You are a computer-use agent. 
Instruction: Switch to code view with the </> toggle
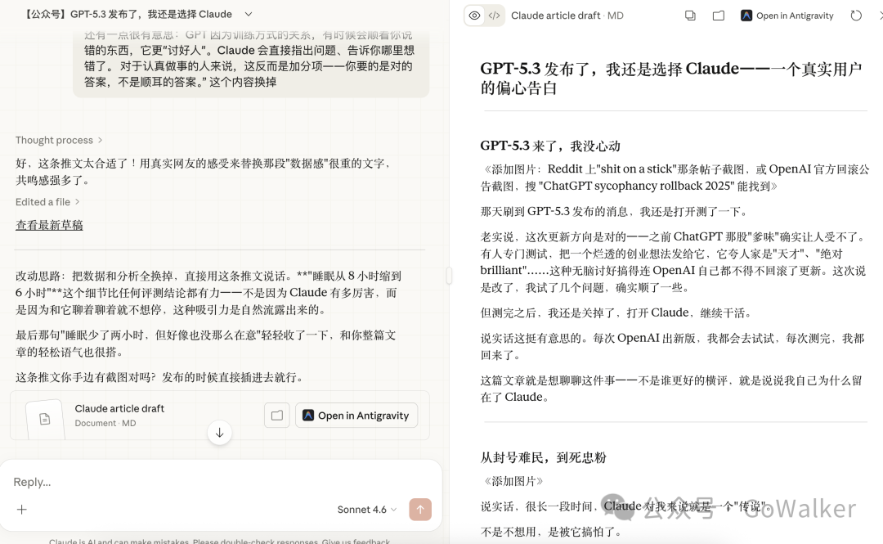tap(494, 15)
